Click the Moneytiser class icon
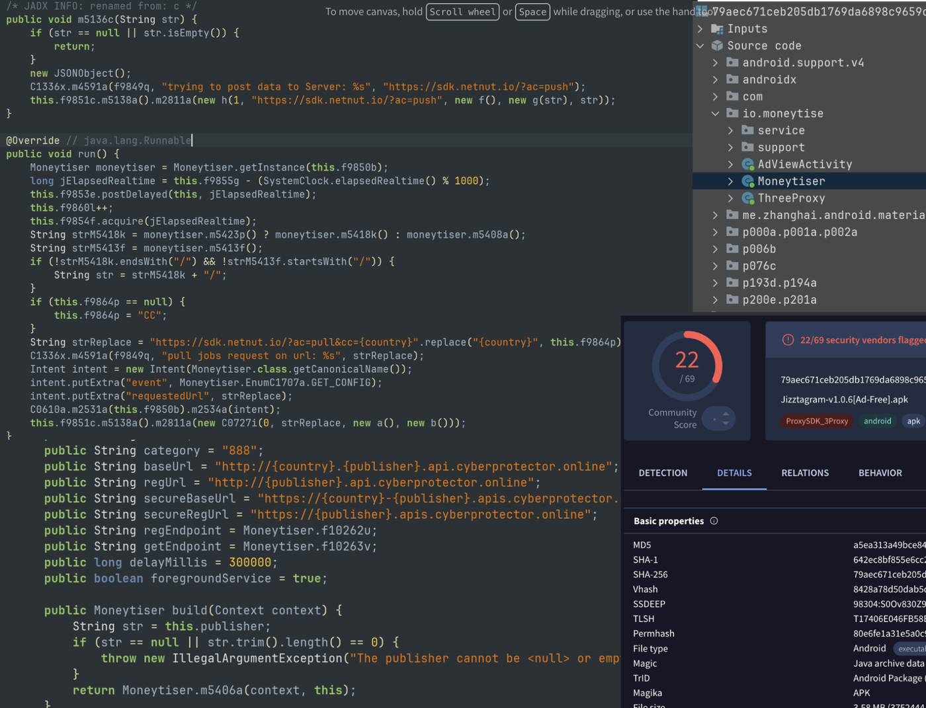The width and height of the screenshot is (926, 708). [x=748, y=181]
